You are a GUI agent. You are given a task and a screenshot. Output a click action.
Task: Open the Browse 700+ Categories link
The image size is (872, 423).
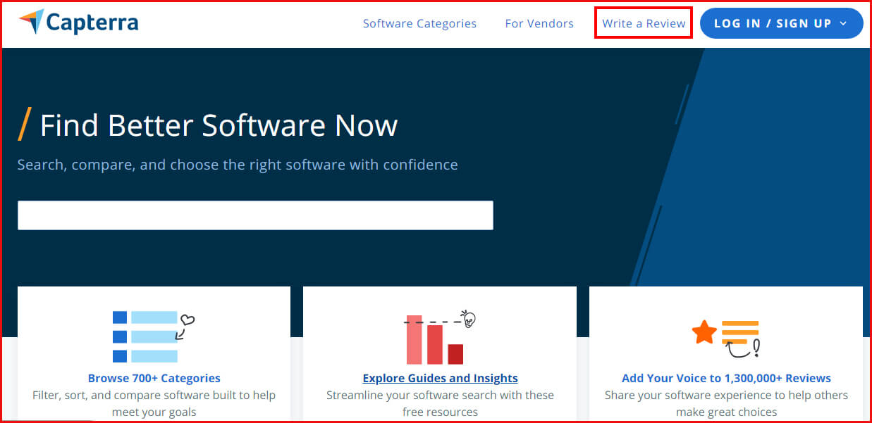(154, 378)
